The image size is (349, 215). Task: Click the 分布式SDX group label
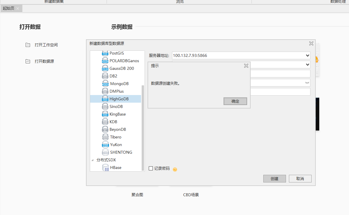(x=106, y=160)
